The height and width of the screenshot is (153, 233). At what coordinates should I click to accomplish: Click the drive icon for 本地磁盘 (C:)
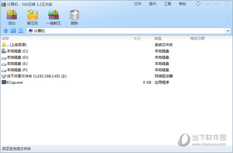(x=4, y=51)
